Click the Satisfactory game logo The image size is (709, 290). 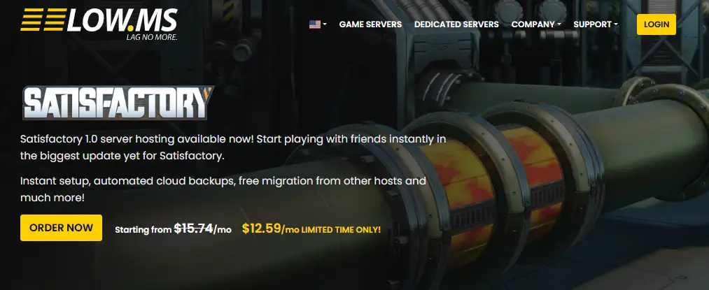[118, 103]
